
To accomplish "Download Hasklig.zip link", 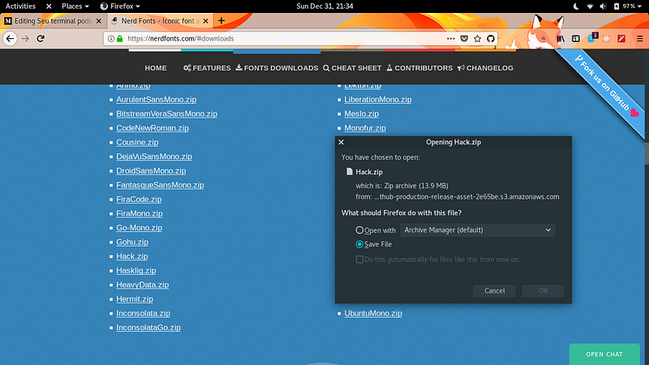I will (x=136, y=270).
